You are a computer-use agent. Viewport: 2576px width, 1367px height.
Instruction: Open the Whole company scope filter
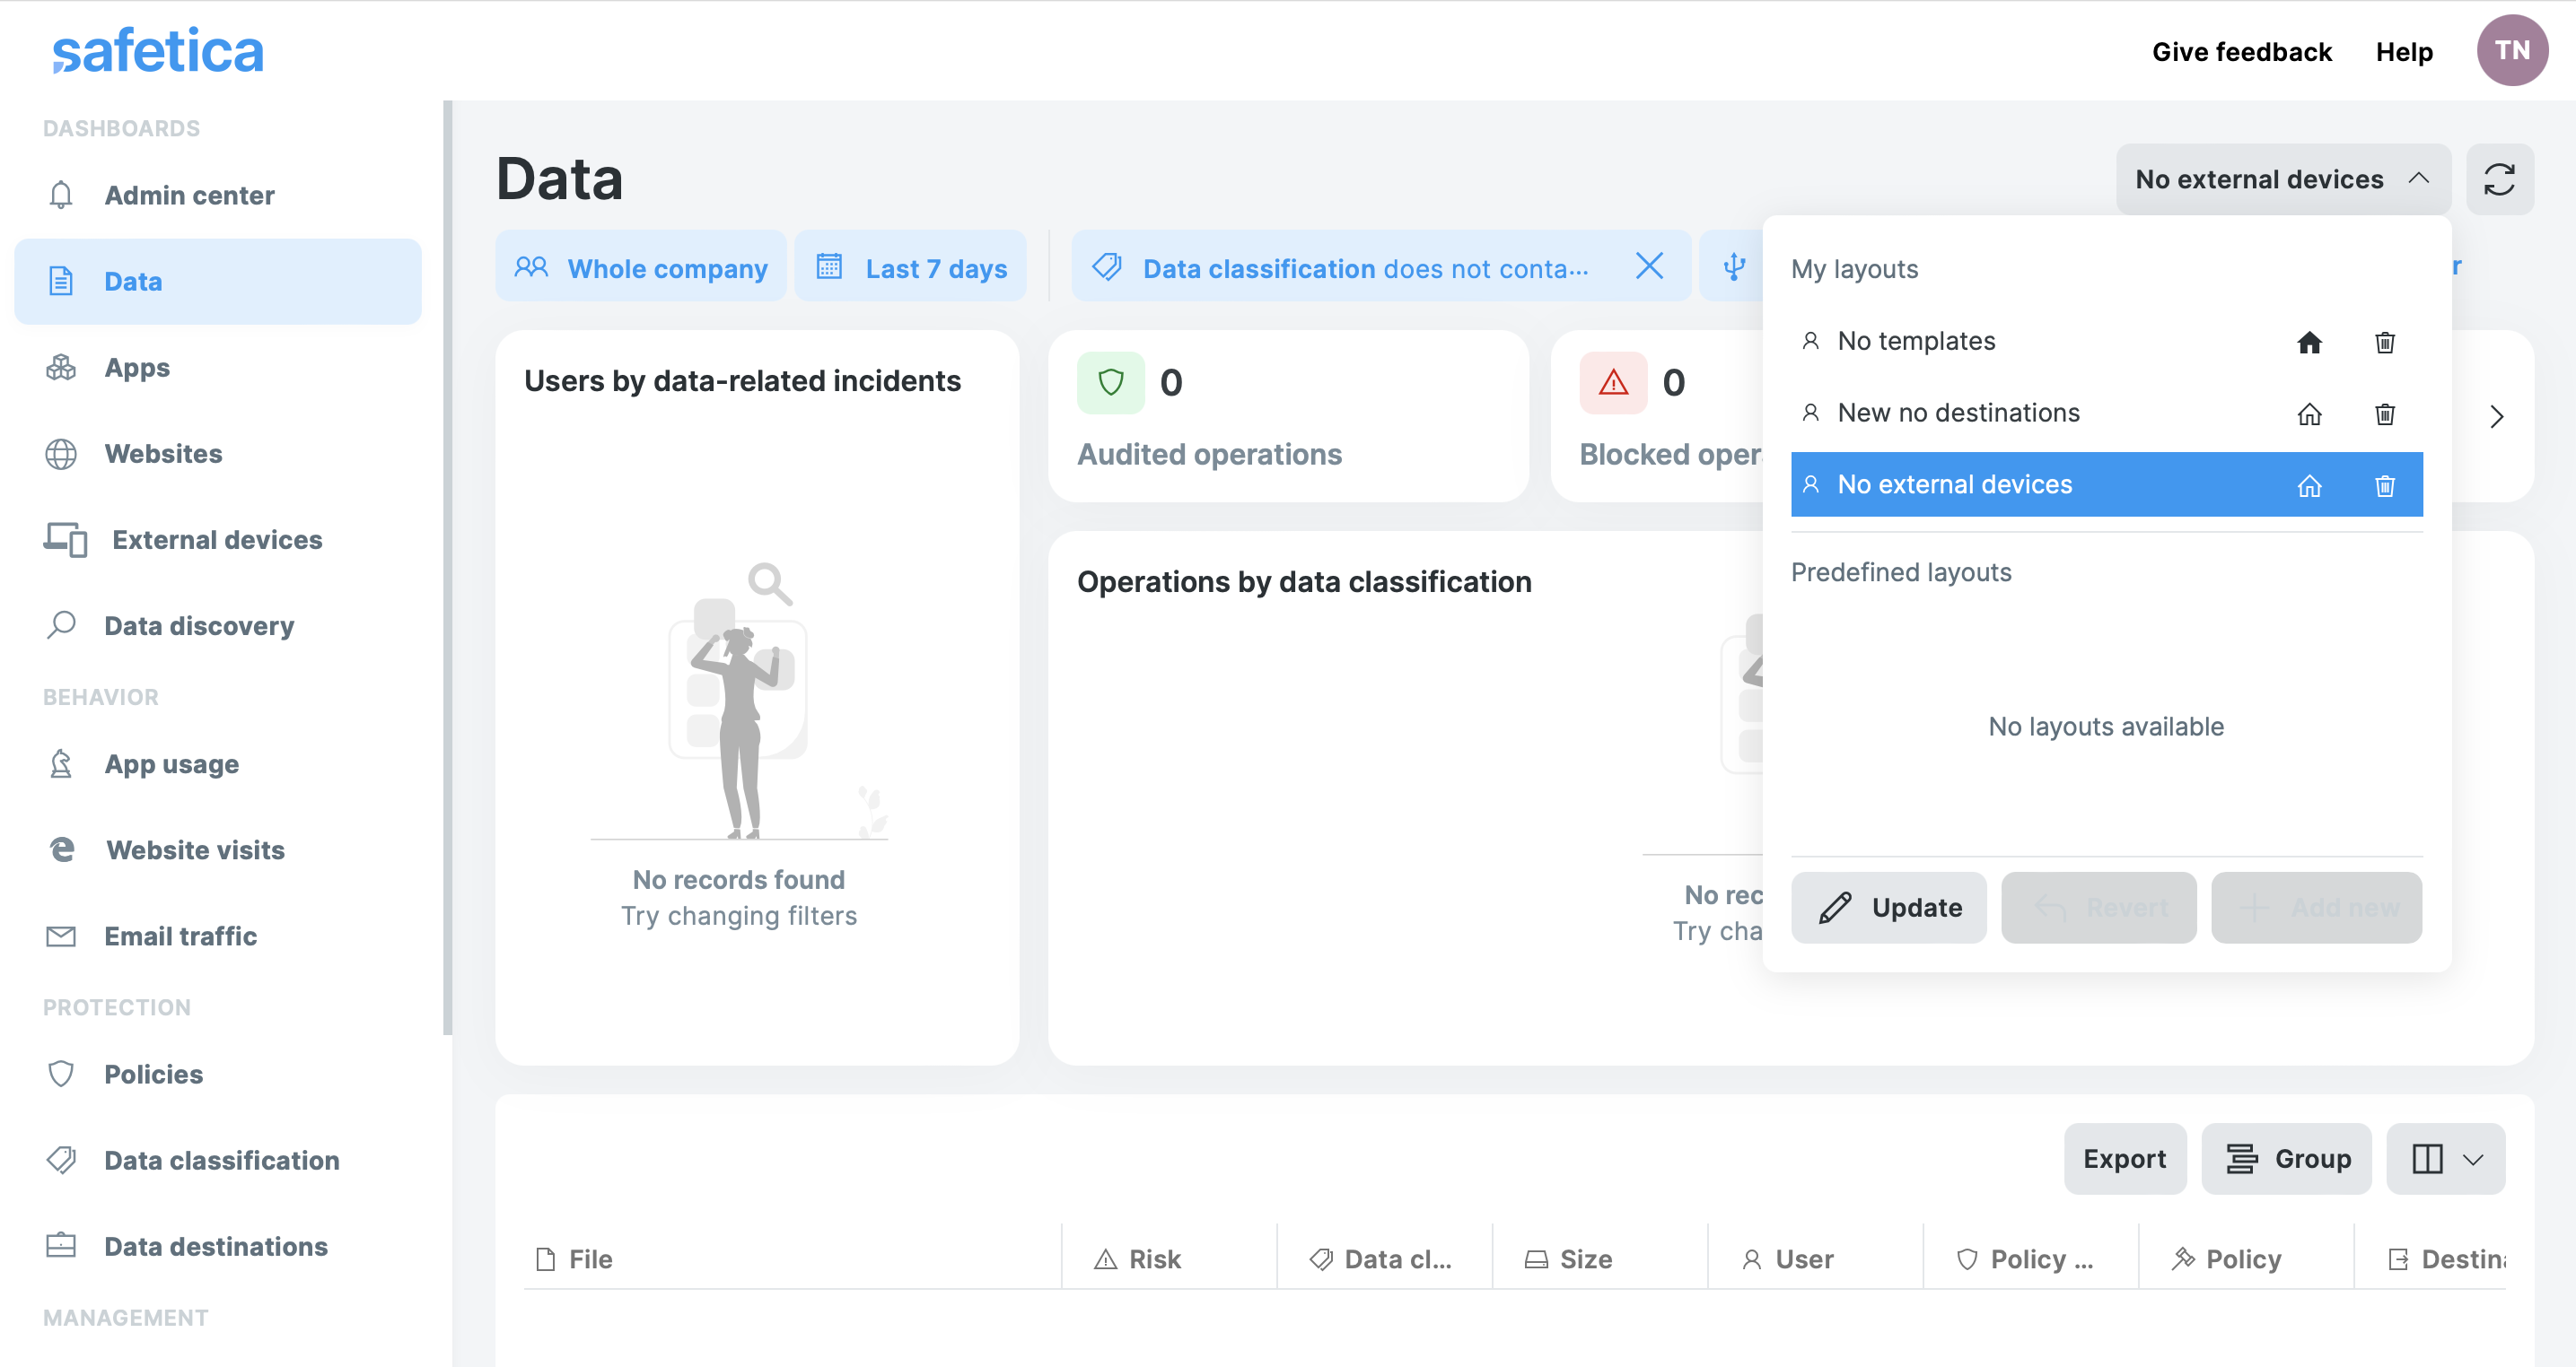click(x=641, y=266)
